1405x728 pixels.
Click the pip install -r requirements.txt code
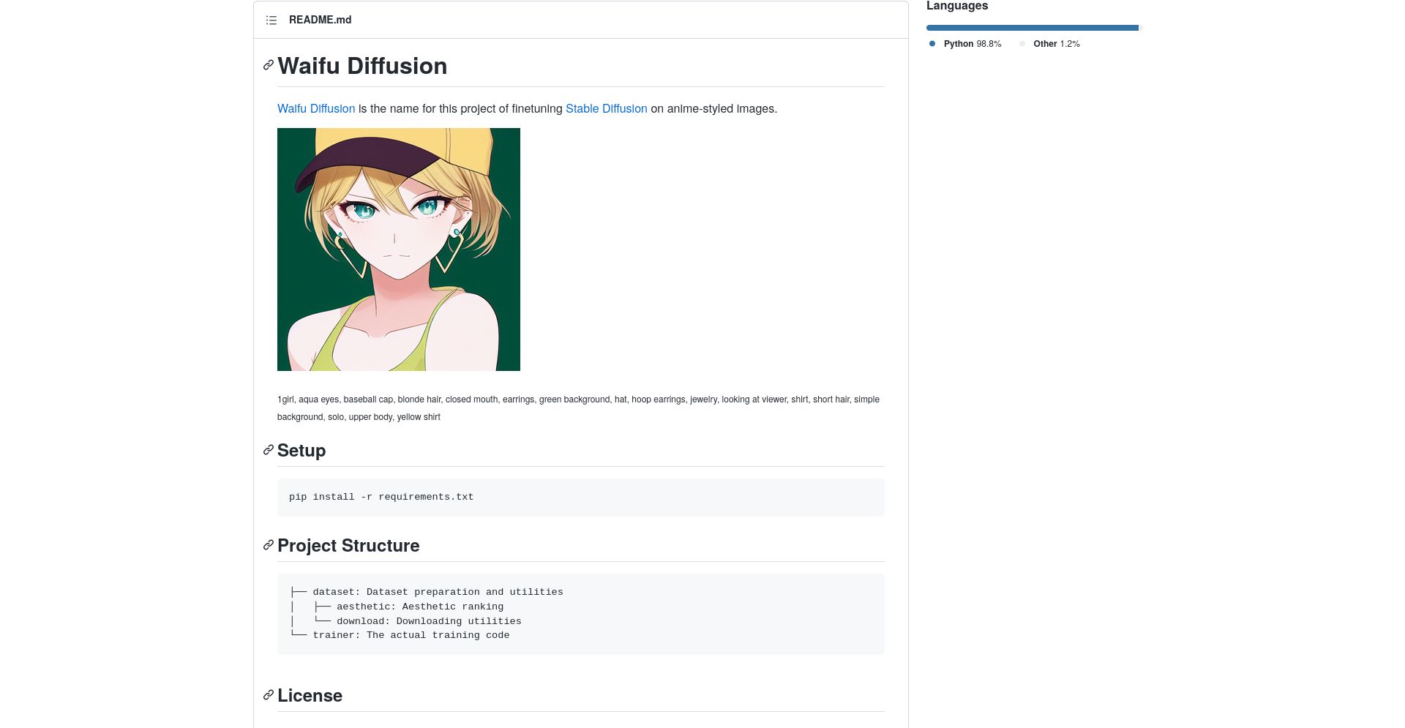[x=381, y=497]
